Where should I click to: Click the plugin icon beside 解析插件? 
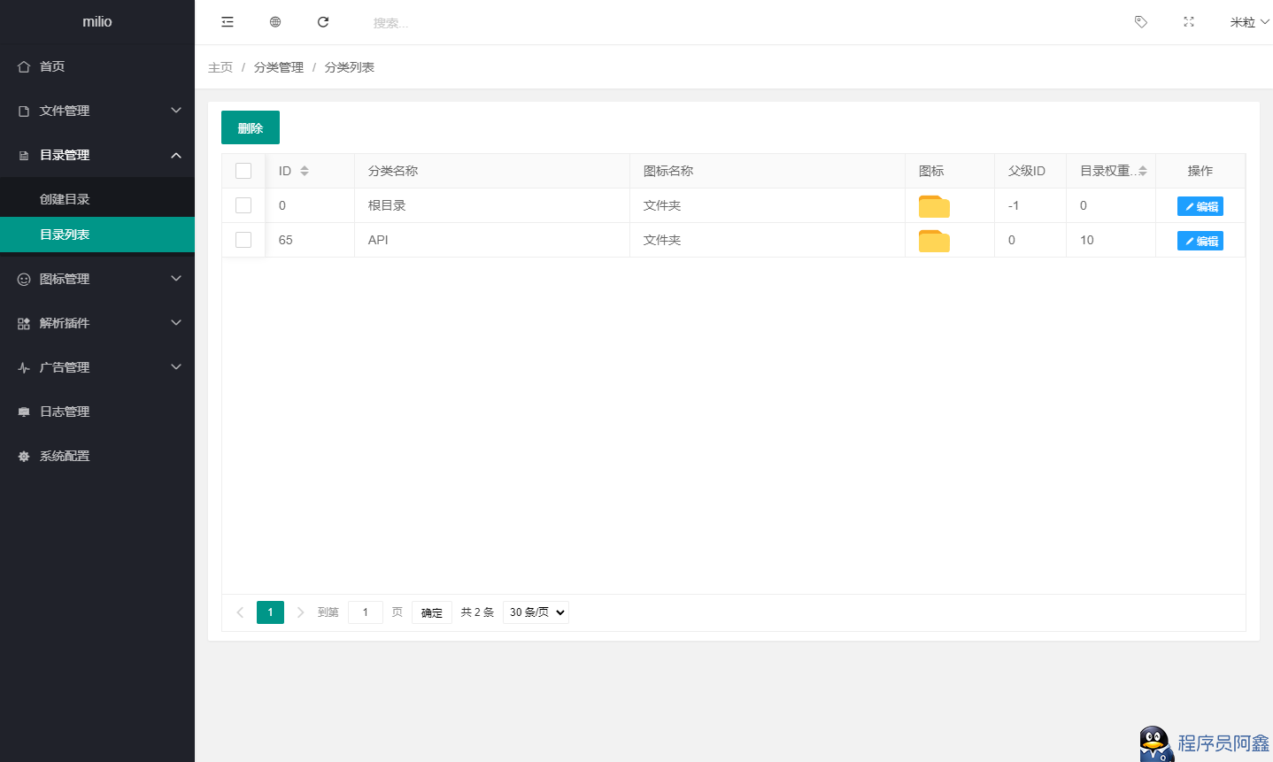pyautogui.click(x=24, y=323)
